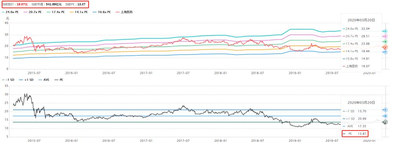
Task: Click the lower chart's 2020年03月20日 tooltip date
Action: point(361,103)
